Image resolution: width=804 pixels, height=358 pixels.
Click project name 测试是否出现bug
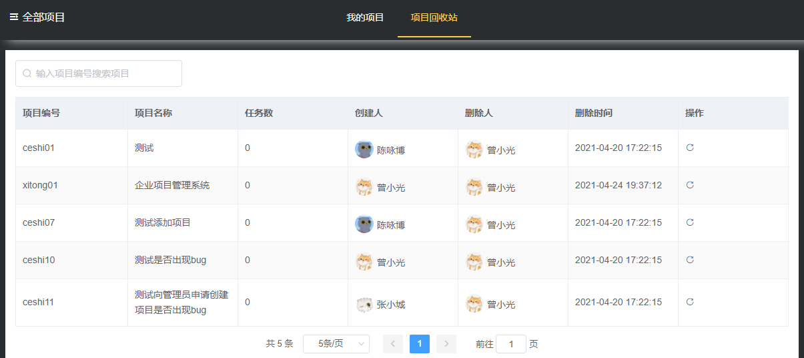click(171, 260)
